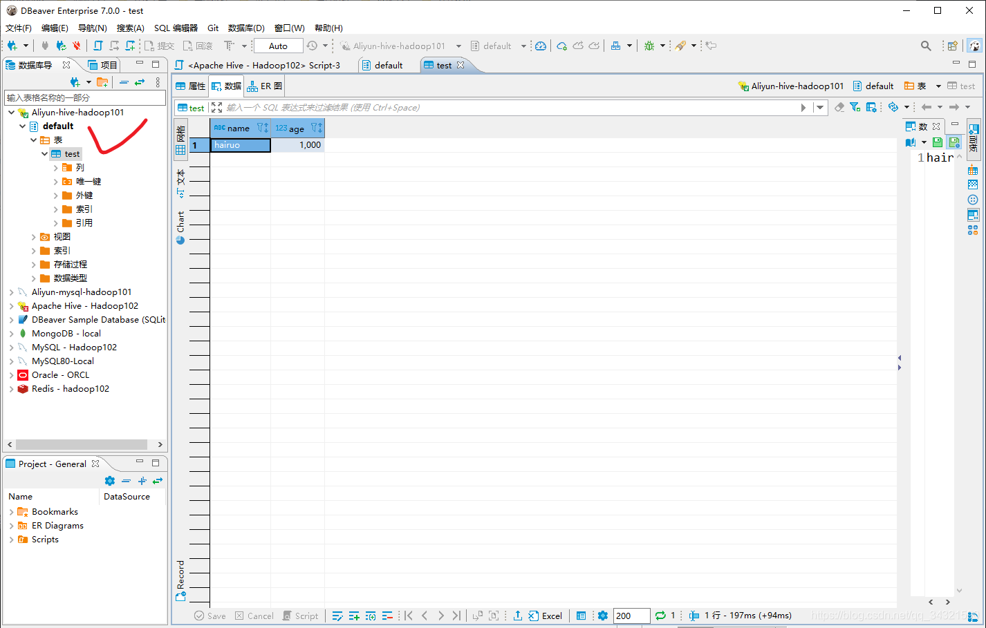
Task: Click the green save icon in value panel
Action: click(938, 142)
